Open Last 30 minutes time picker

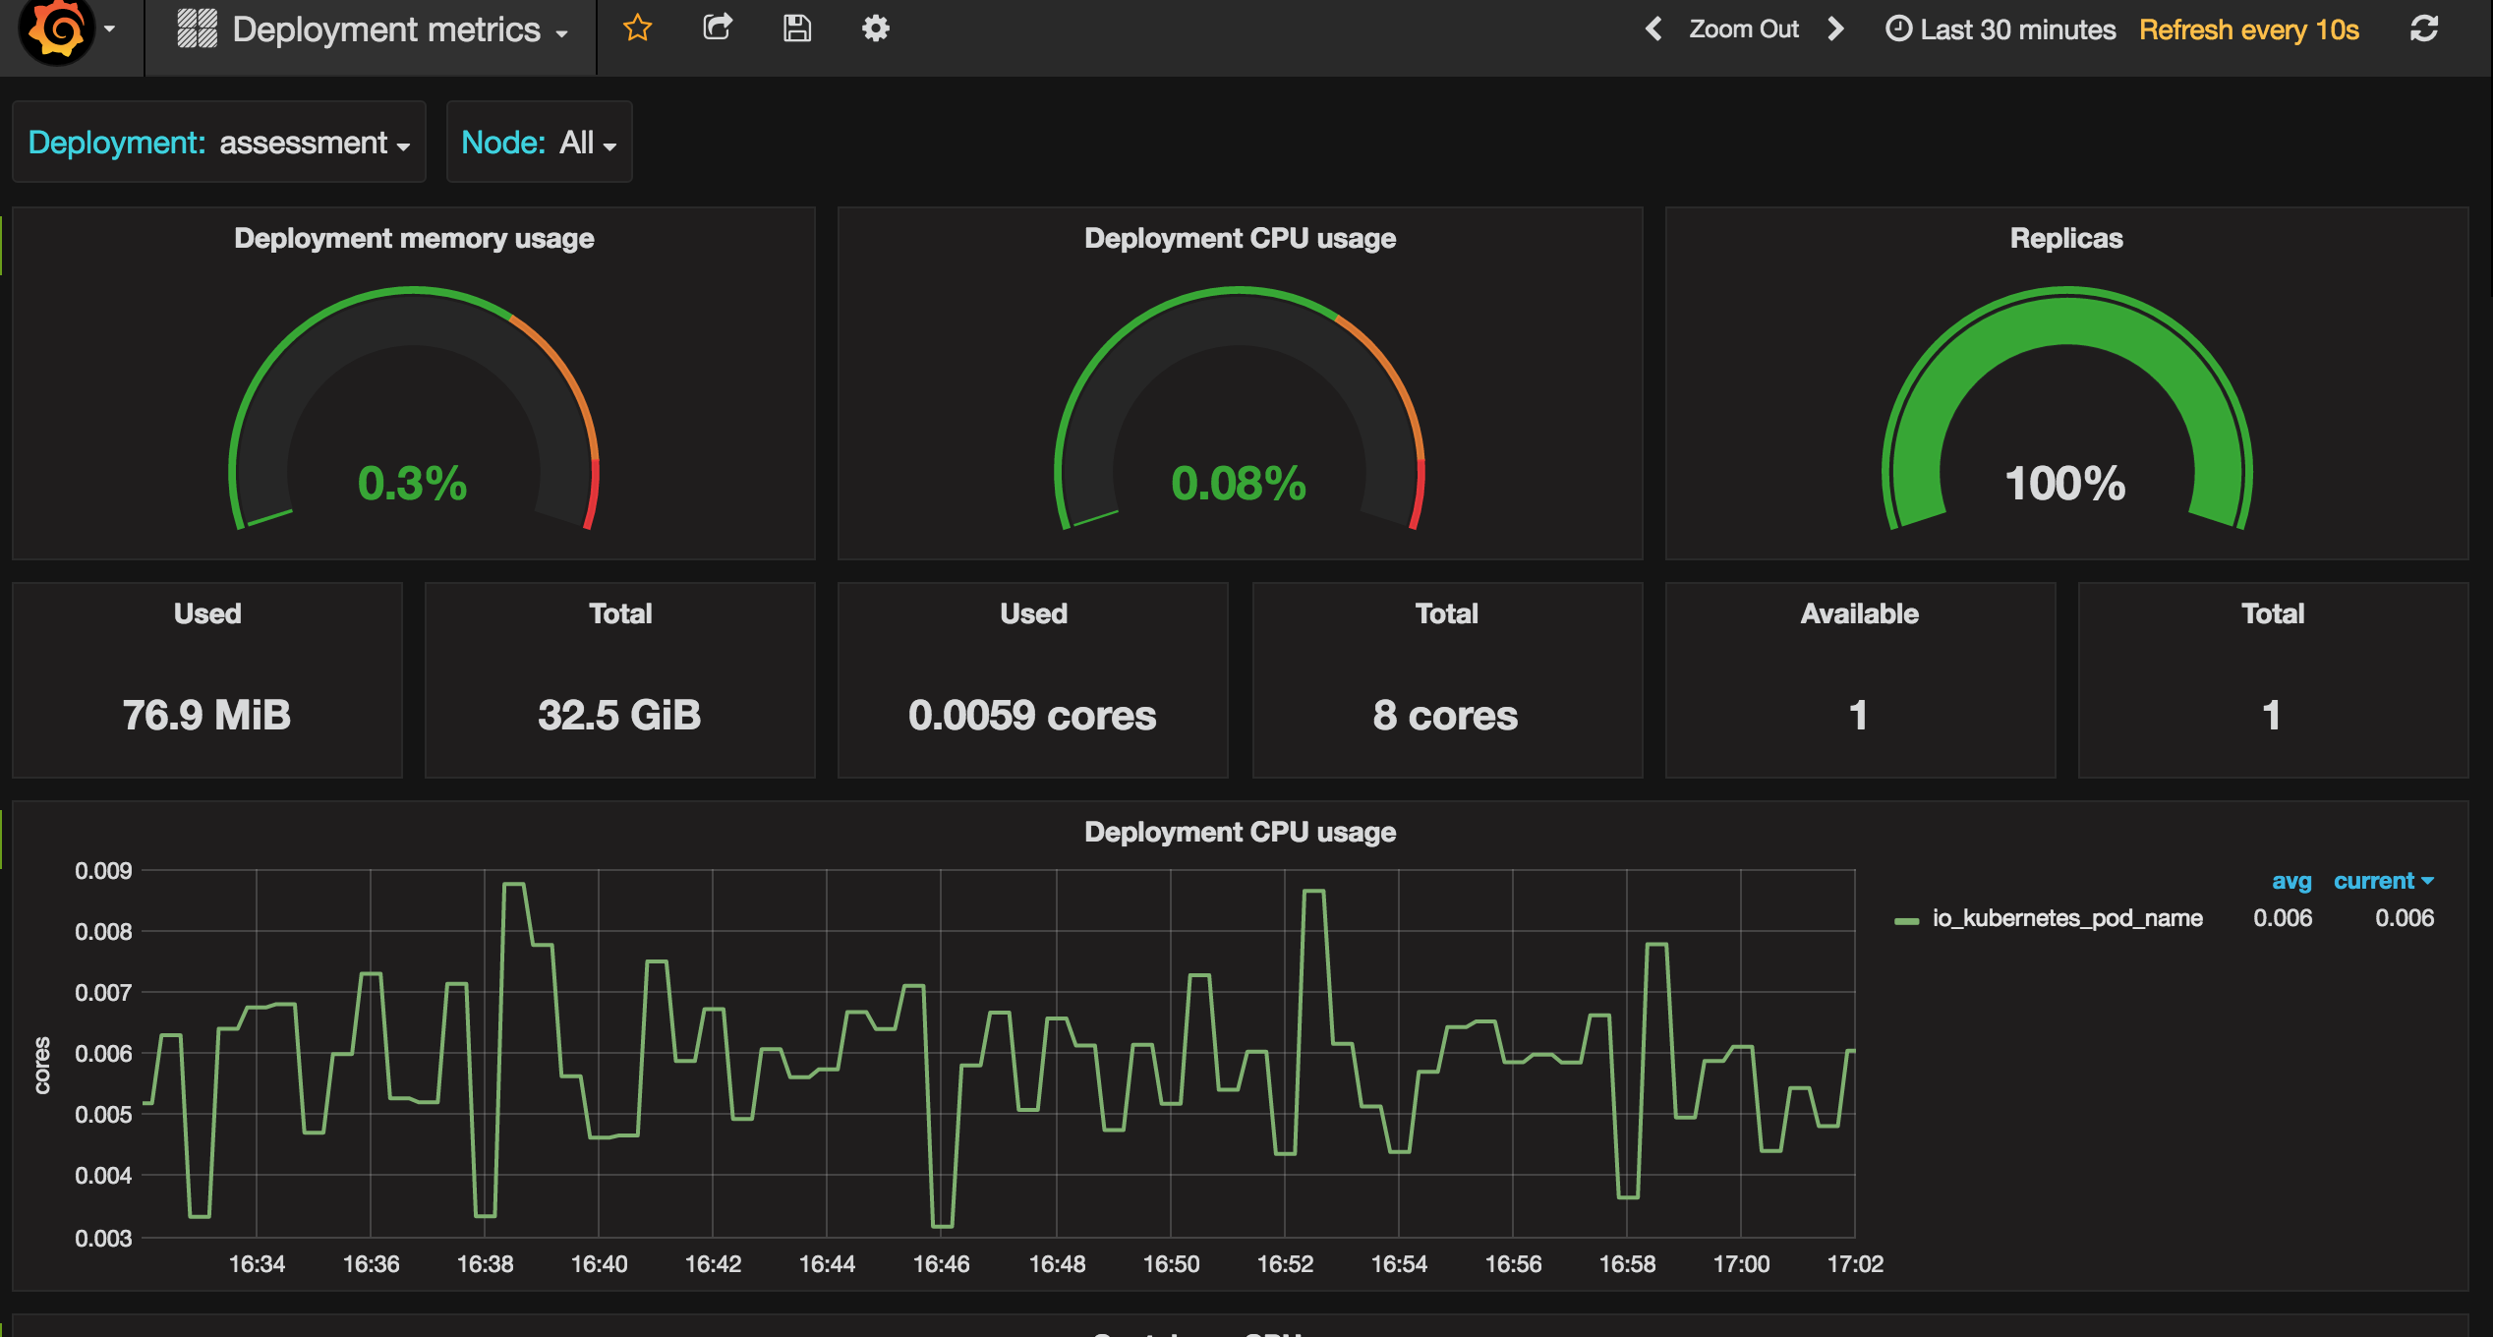[2000, 29]
